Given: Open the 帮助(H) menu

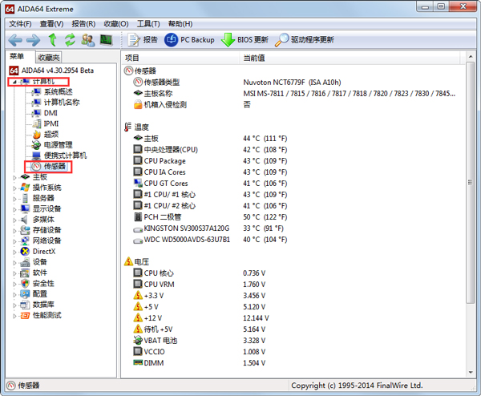Looking at the screenshot, I should pos(180,24).
